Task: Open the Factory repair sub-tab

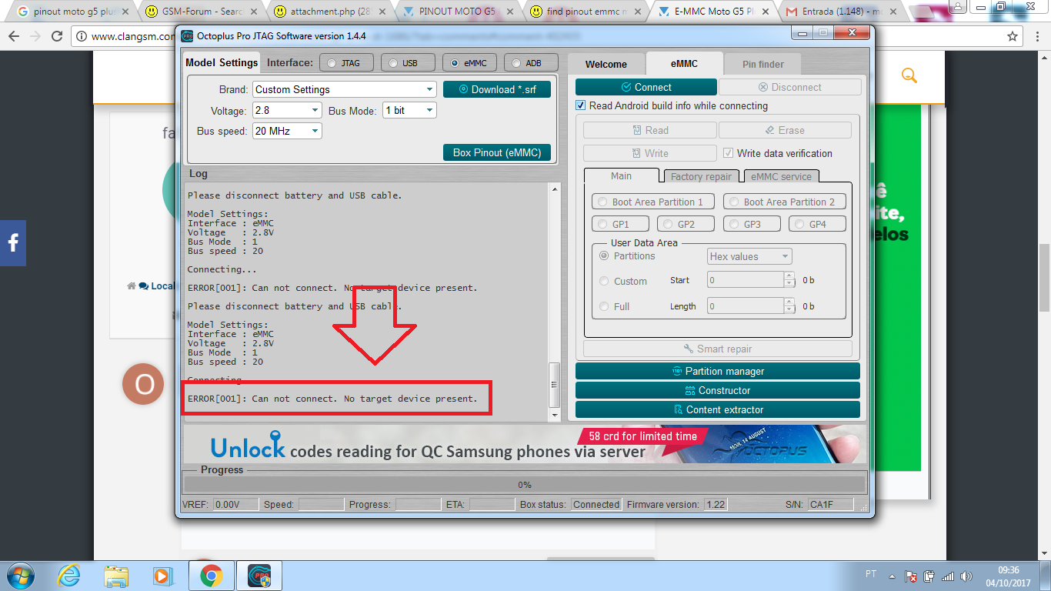Action: tap(702, 176)
